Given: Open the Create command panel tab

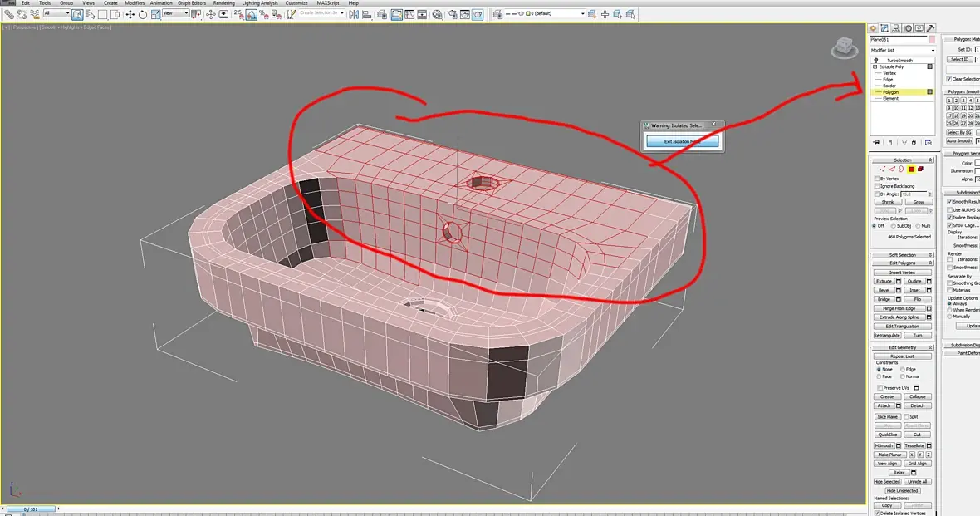Looking at the screenshot, I should coord(873,28).
